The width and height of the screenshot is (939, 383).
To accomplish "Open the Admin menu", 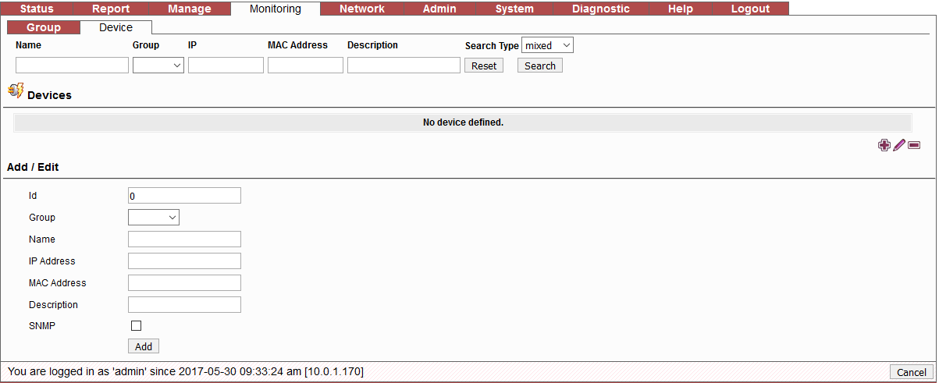I will pyautogui.click(x=439, y=9).
